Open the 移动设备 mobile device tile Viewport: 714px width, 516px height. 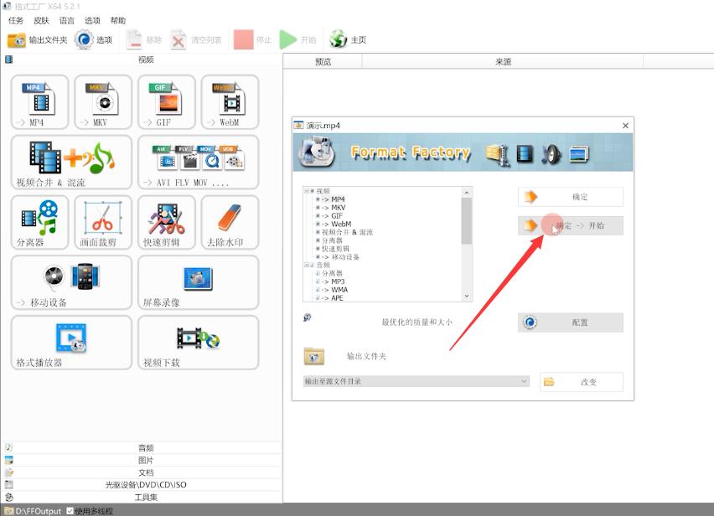(x=71, y=282)
